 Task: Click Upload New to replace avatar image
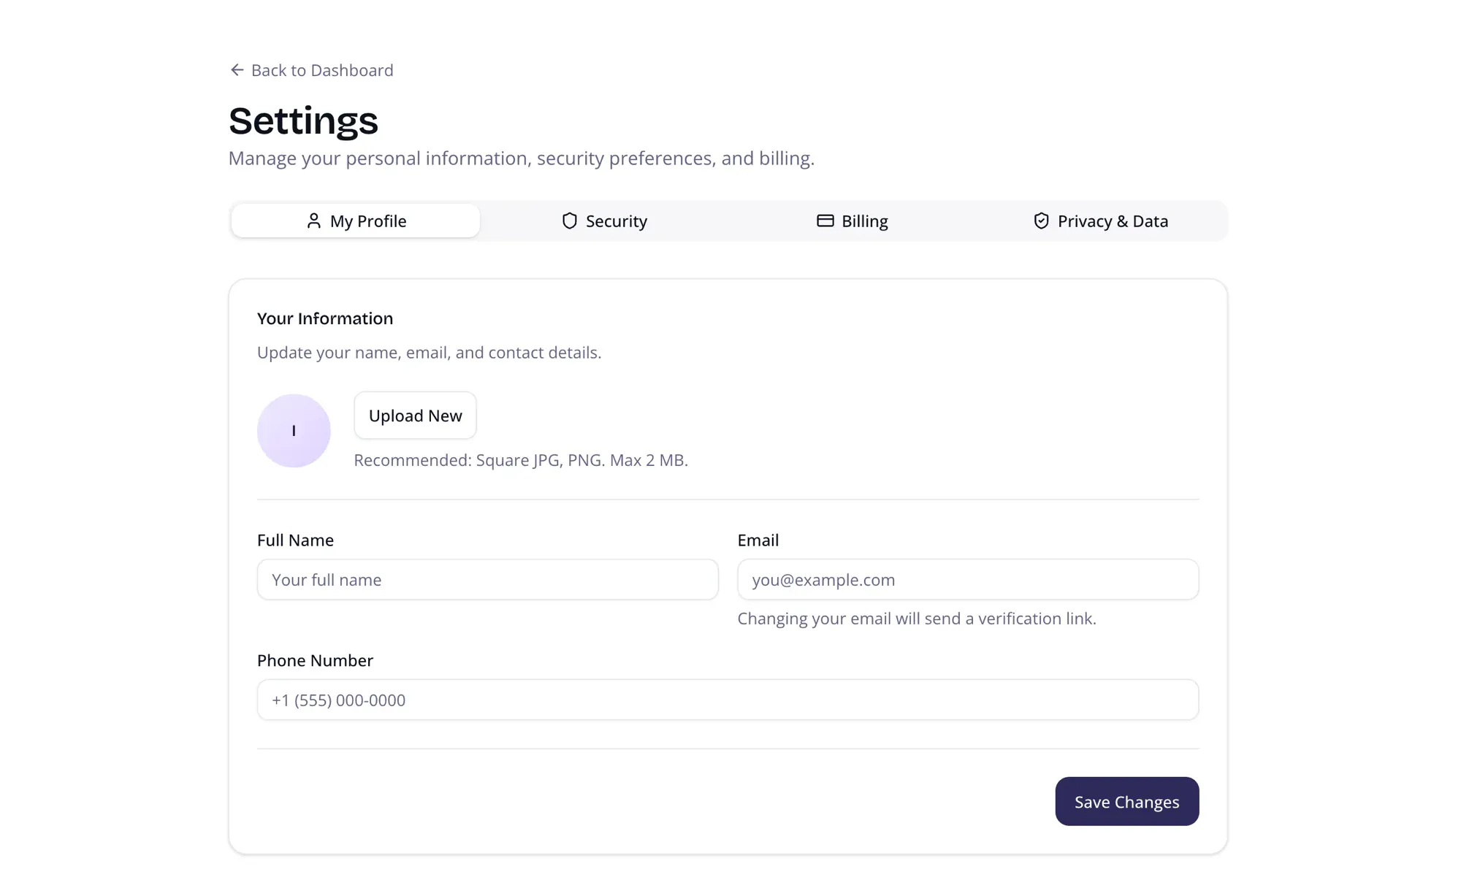415,415
